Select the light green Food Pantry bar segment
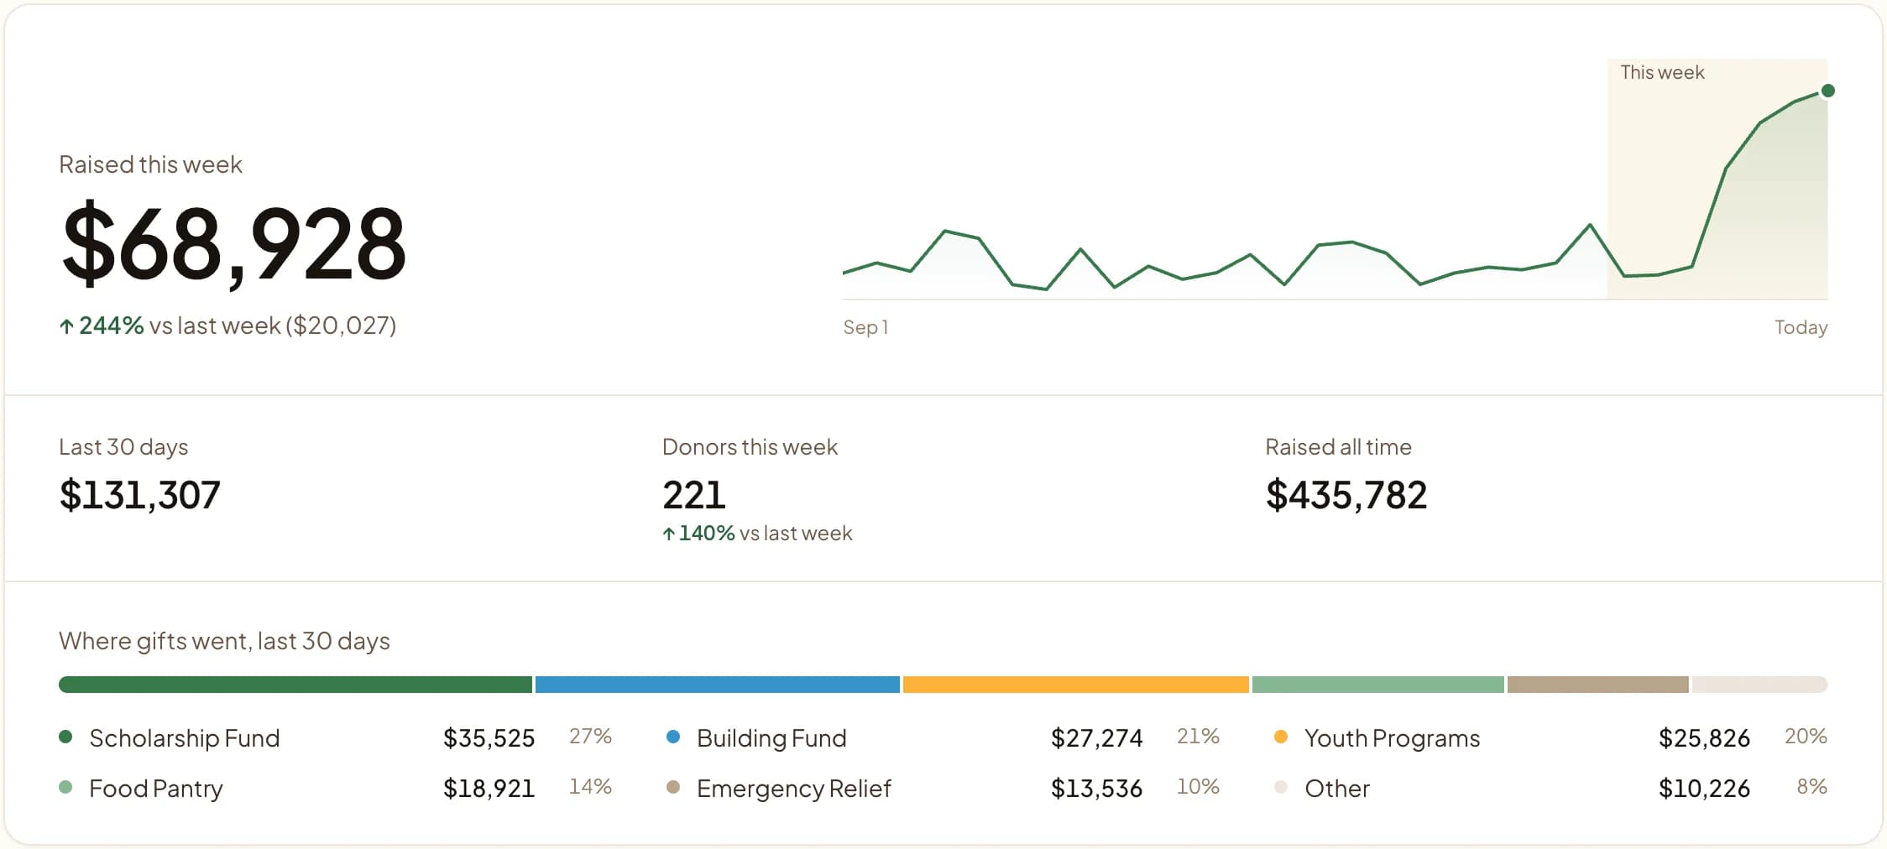This screenshot has height=849, width=1887. click(x=1378, y=685)
